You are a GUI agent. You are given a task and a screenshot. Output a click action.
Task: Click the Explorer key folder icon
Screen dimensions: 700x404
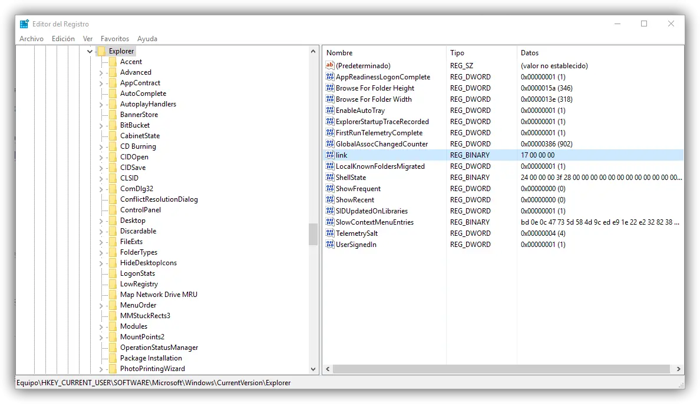click(101, 51)
